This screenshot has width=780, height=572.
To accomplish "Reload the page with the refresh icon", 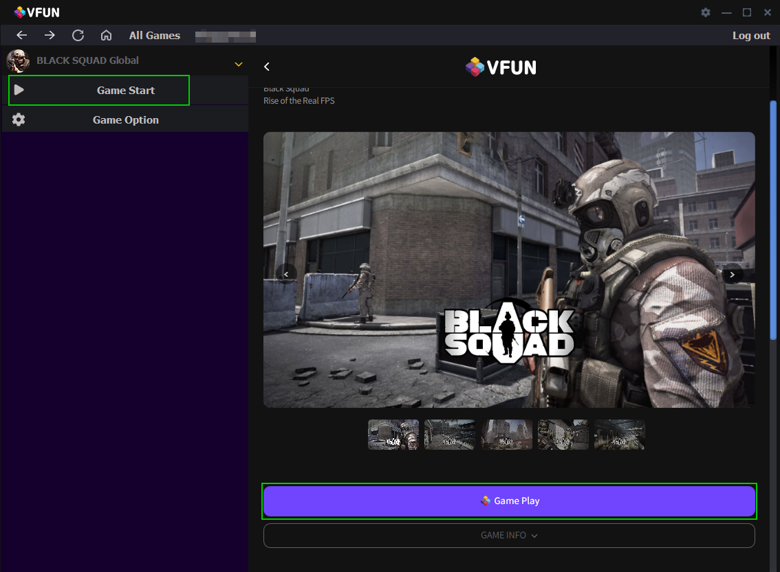I will point(78,35).
